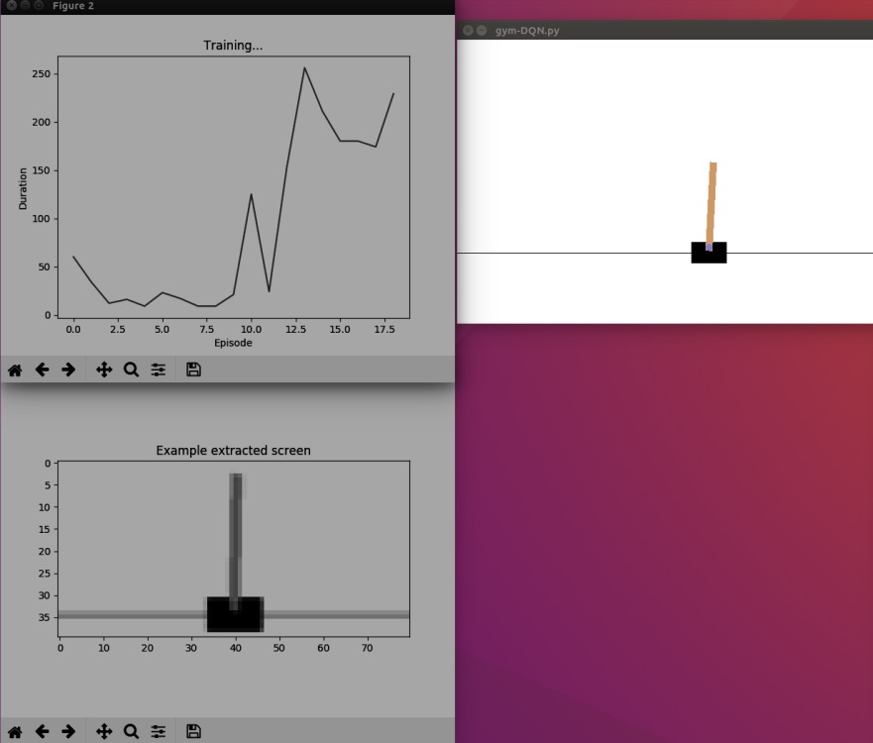Reset view with Home icon in bottom toolbar
Image resolution: width=873 pixels, height=743 pixels.
click(x=15, y=732)
